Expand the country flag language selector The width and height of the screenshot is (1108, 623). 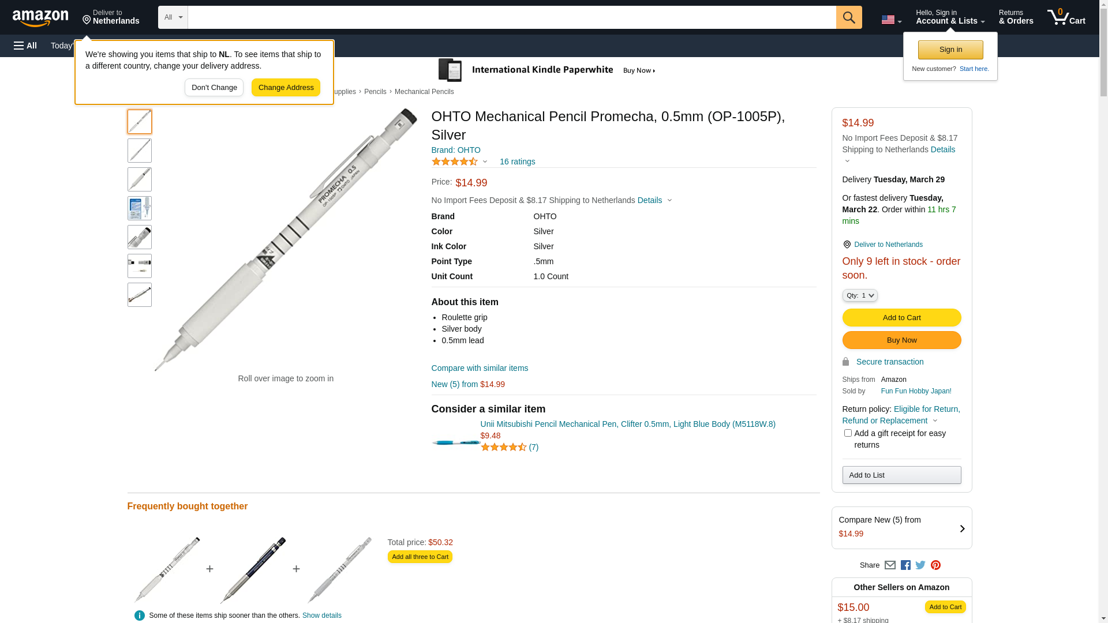pyautogui.click(x=891, y=20)
